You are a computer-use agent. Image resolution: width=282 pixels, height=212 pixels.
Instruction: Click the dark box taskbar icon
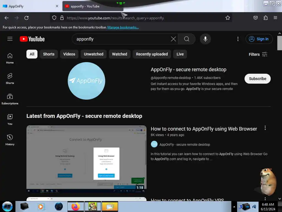pyautogui.click(x=25, y=206)
